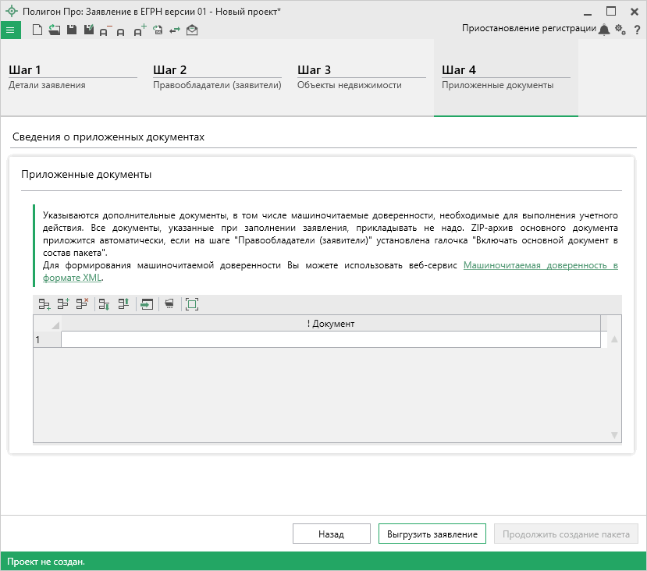The height and width of the screenshot is (571, 647).
Task: Save the project with floppy disk icon
Action: click(x=71, y=30)
